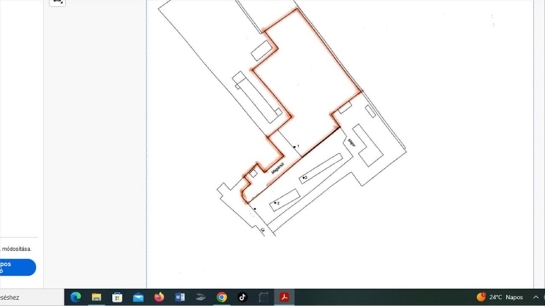Launch the Microsoft Store taskbar icon
545x306 pixels.
coord(117,297)
